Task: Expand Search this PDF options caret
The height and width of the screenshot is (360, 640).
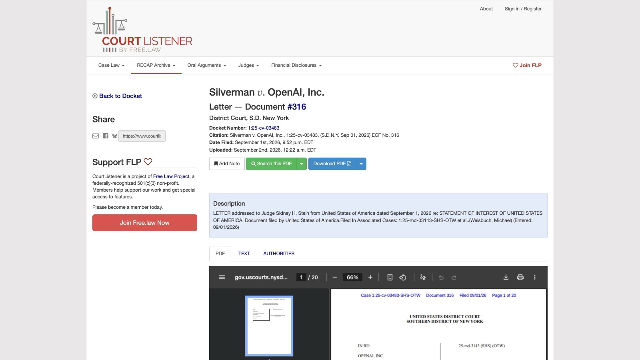Action: pyautogui.click(x=302, y=164)
